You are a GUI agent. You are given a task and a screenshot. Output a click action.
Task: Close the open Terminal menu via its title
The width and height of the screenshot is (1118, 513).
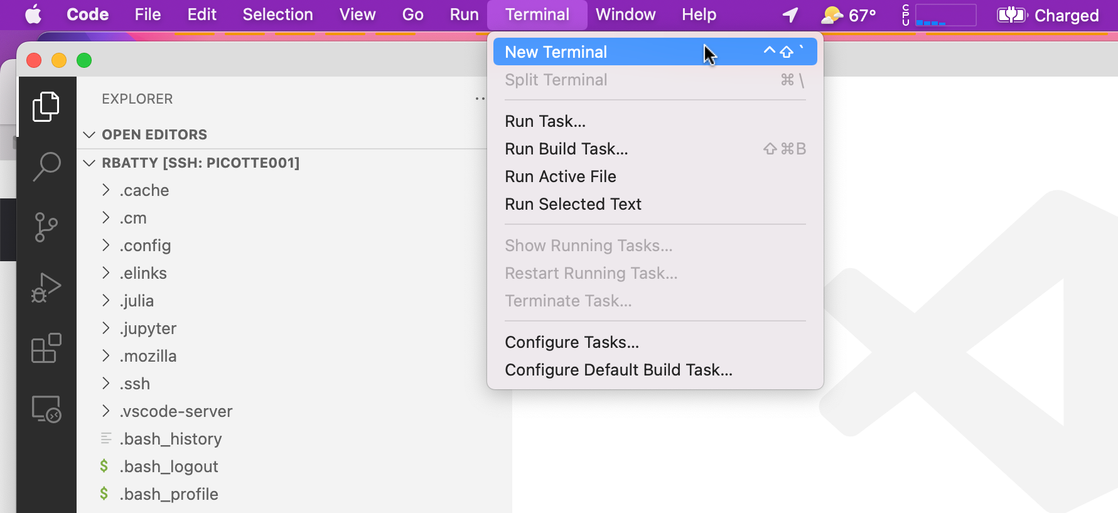[537, 14]
